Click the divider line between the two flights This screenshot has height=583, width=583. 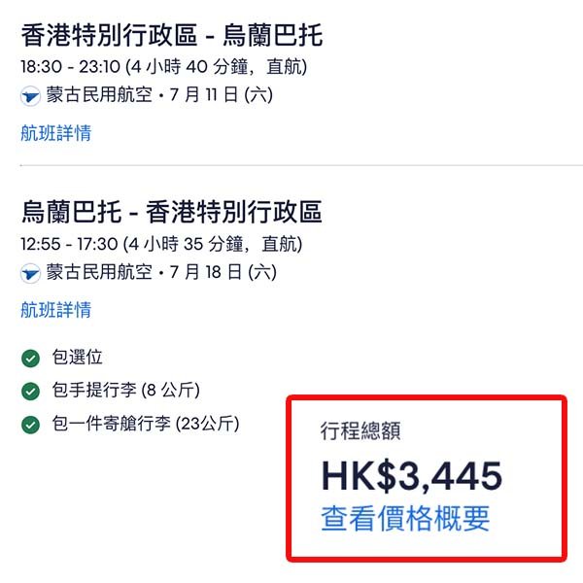pyautogui.click(x=291, y=165)
